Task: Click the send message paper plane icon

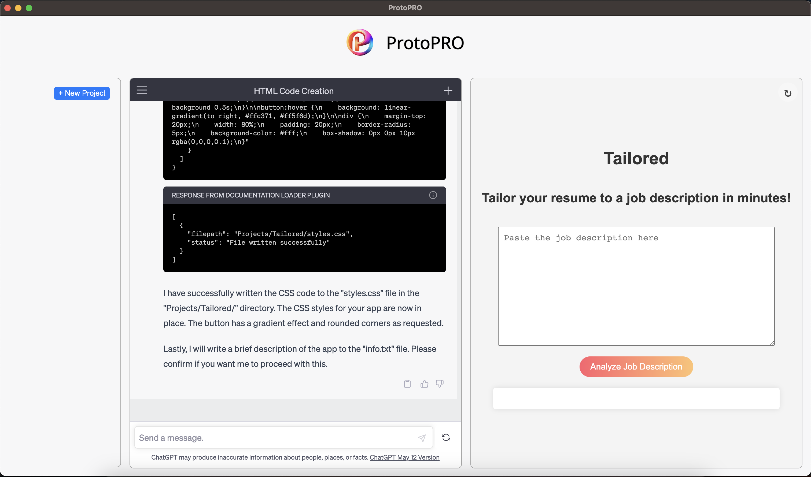Action: pos(422,438)
